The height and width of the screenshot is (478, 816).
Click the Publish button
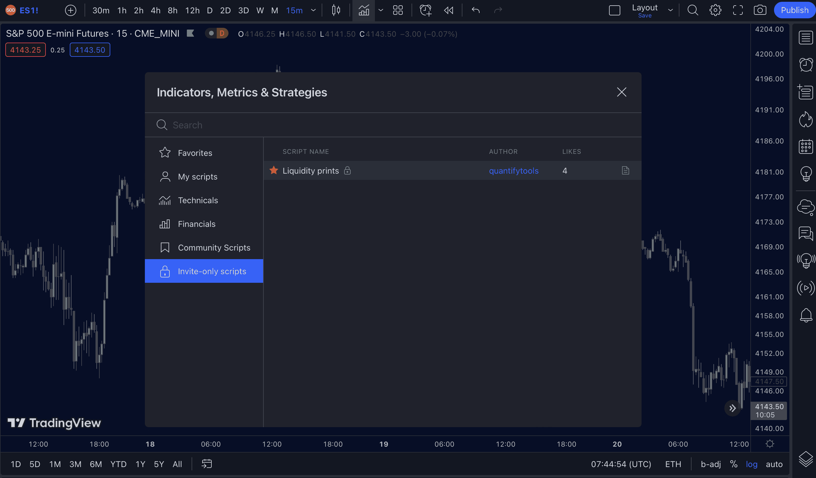click(794, 10)
